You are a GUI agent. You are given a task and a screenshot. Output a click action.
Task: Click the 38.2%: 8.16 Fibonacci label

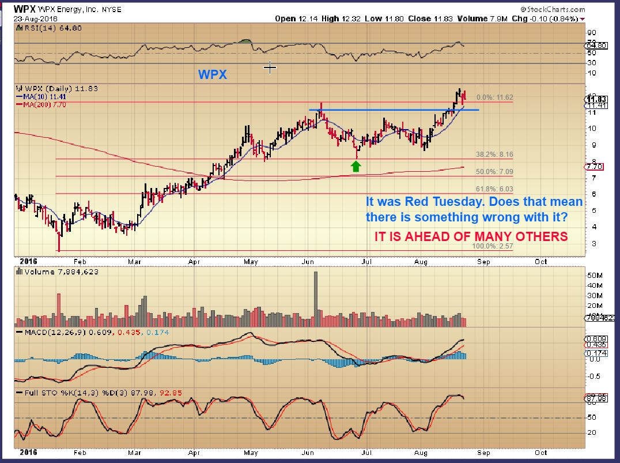pos(494,155)
